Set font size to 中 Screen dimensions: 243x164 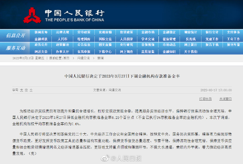(x=26, y=90)
